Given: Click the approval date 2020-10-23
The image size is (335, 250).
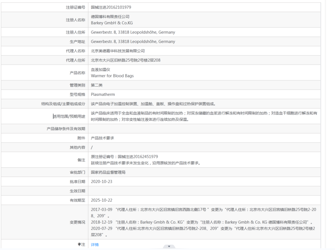Looking at the screenshot, I should click(x=101, y=182).
